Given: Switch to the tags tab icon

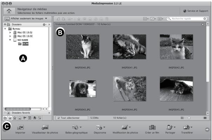Looking at the screenshot, I should [20, 118].
